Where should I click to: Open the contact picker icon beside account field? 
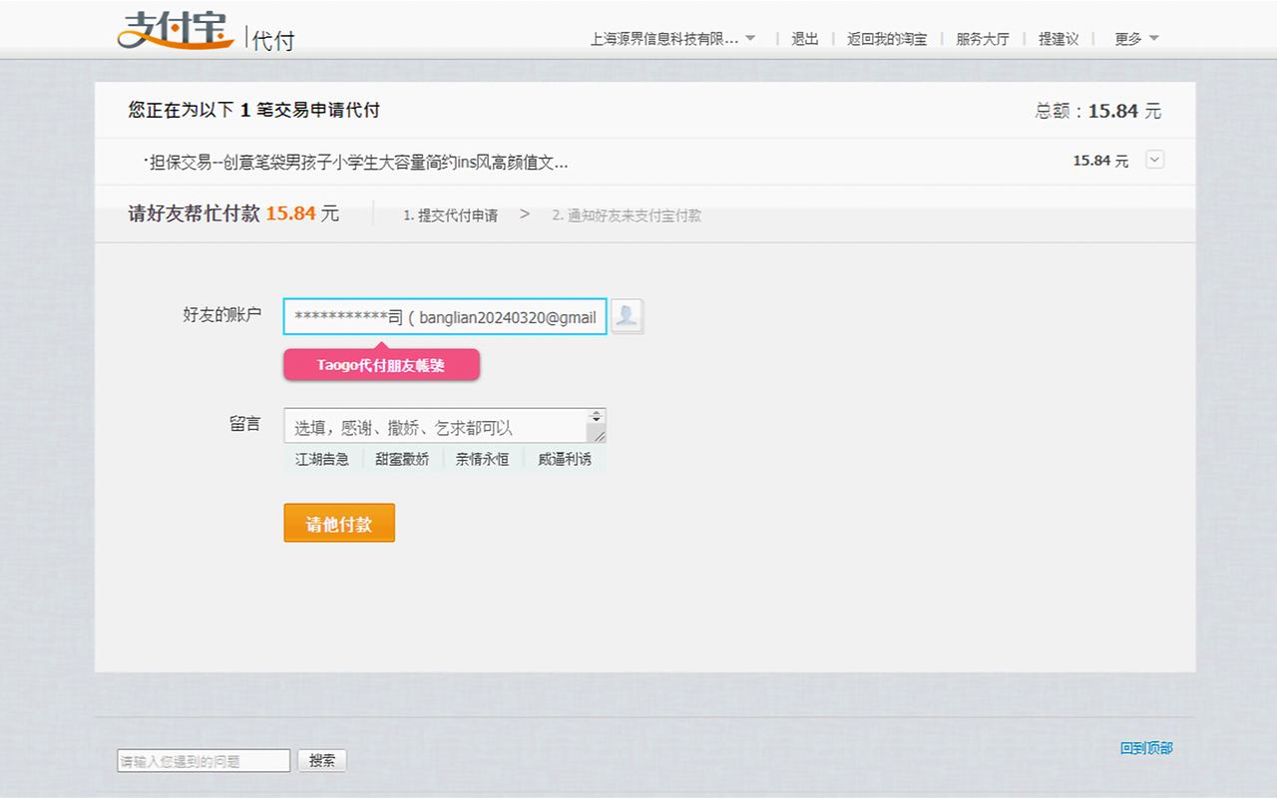click(627, 316)
